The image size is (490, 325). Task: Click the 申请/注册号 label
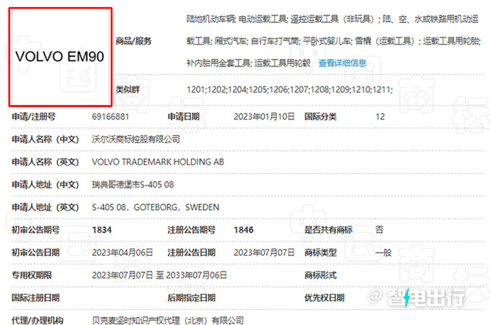coord(34,117)
